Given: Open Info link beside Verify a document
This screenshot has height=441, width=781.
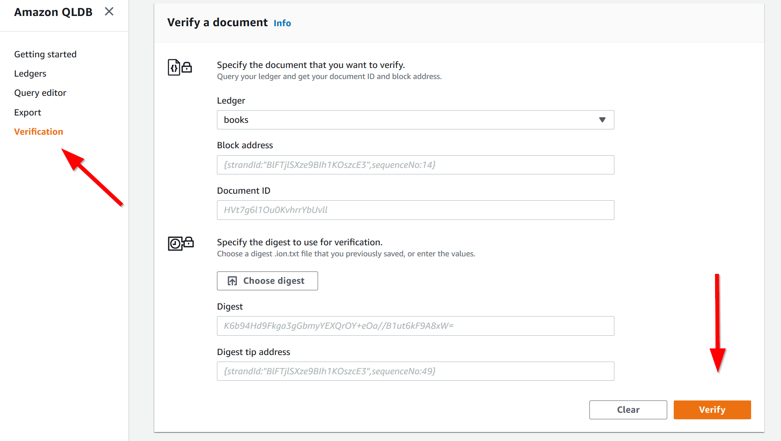Looking at the screenshot, I should point(282,23).
